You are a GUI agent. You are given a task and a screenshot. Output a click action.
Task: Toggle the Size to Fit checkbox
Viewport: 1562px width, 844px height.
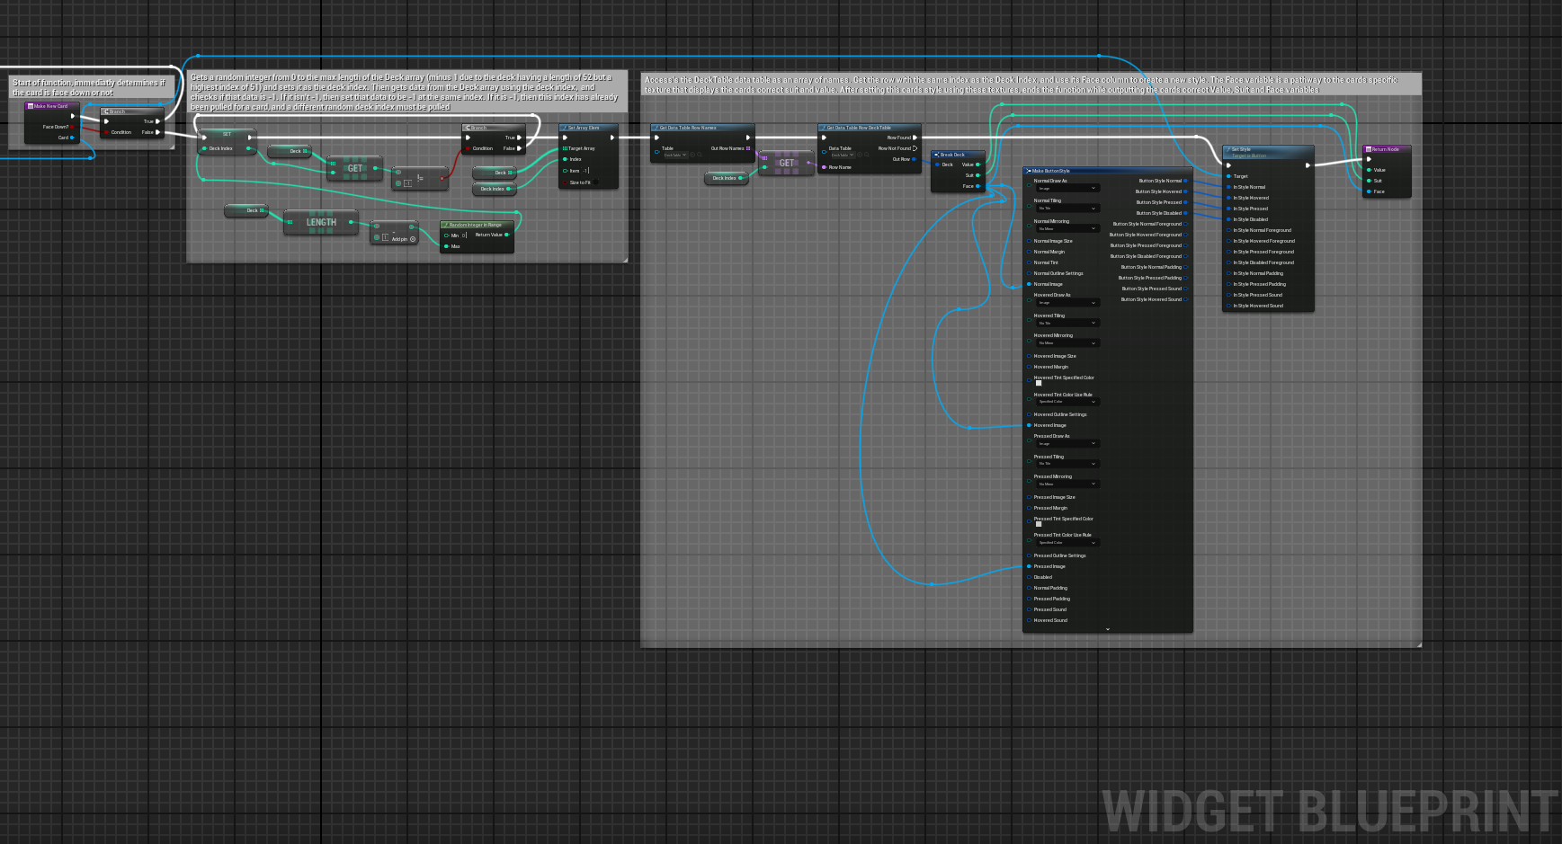click(595, 182)
